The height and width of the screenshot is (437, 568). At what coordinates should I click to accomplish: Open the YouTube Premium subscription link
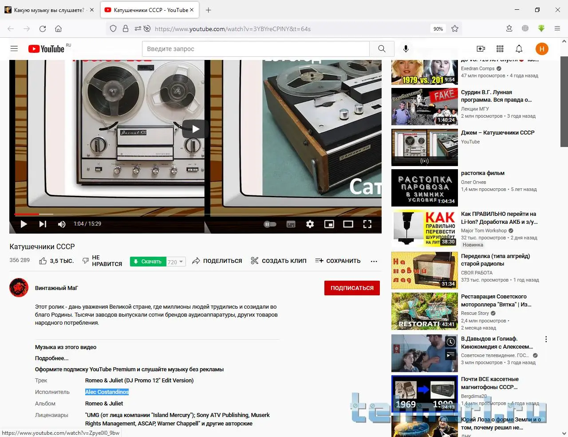coord(129,369)
